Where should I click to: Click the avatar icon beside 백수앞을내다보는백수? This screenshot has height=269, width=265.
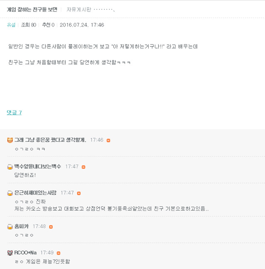point(10,167)
